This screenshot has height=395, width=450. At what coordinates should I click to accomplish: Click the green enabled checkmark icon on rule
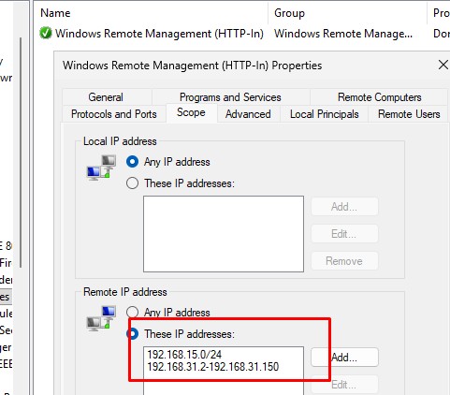(x=46, y=33)
